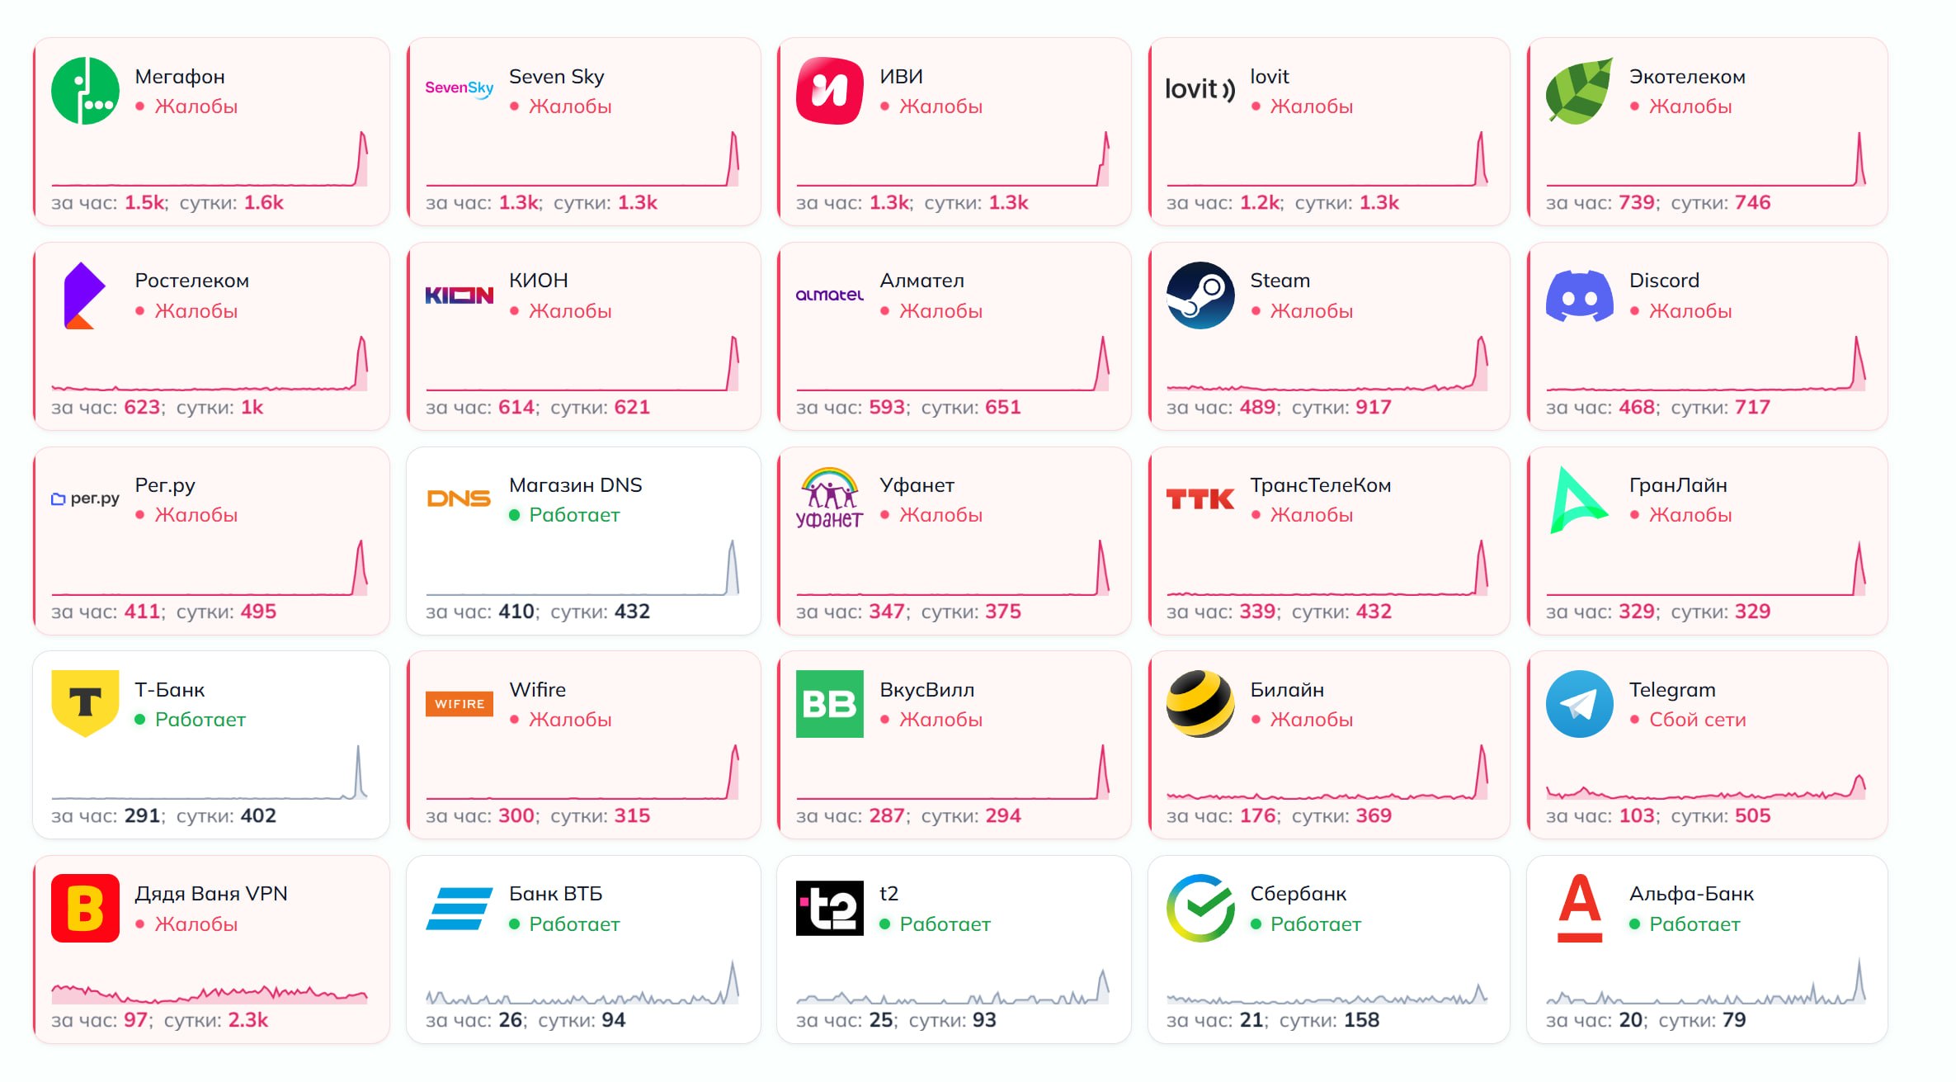Click the green ВкусВилл BB logo
Screen dimensions: 1956x1082
pos(829,704)
